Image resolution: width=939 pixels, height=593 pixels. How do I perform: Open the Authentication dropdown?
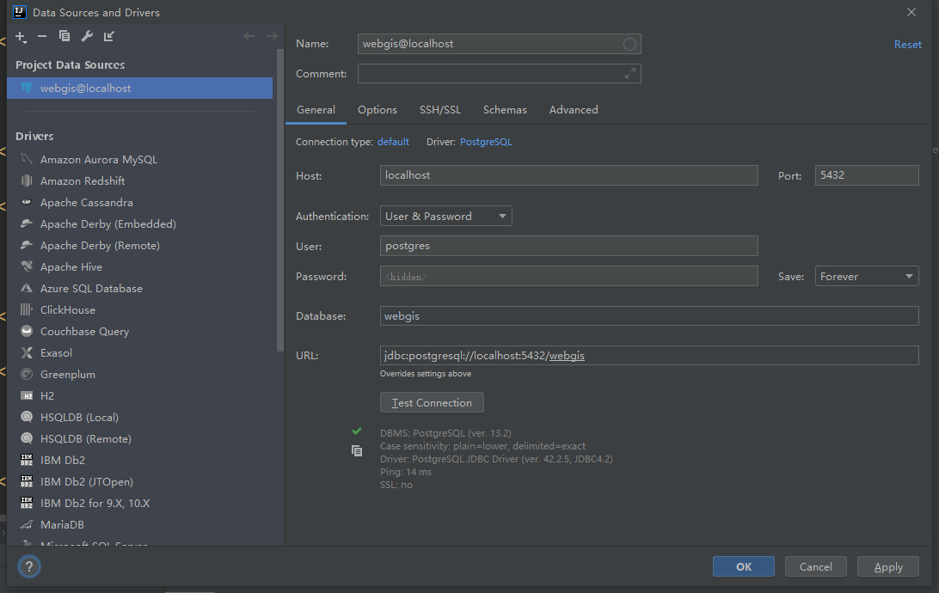[x=445, y=216]
